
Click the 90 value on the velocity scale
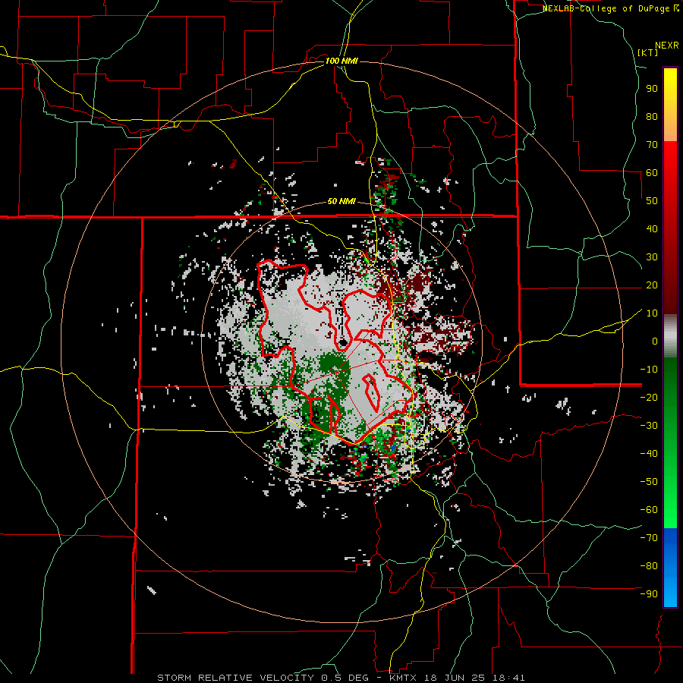[x=652, y=89]
